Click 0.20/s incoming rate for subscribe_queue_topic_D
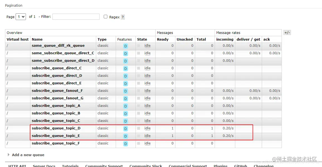Viewport: 322px width, 167px height. pos(228,128)
